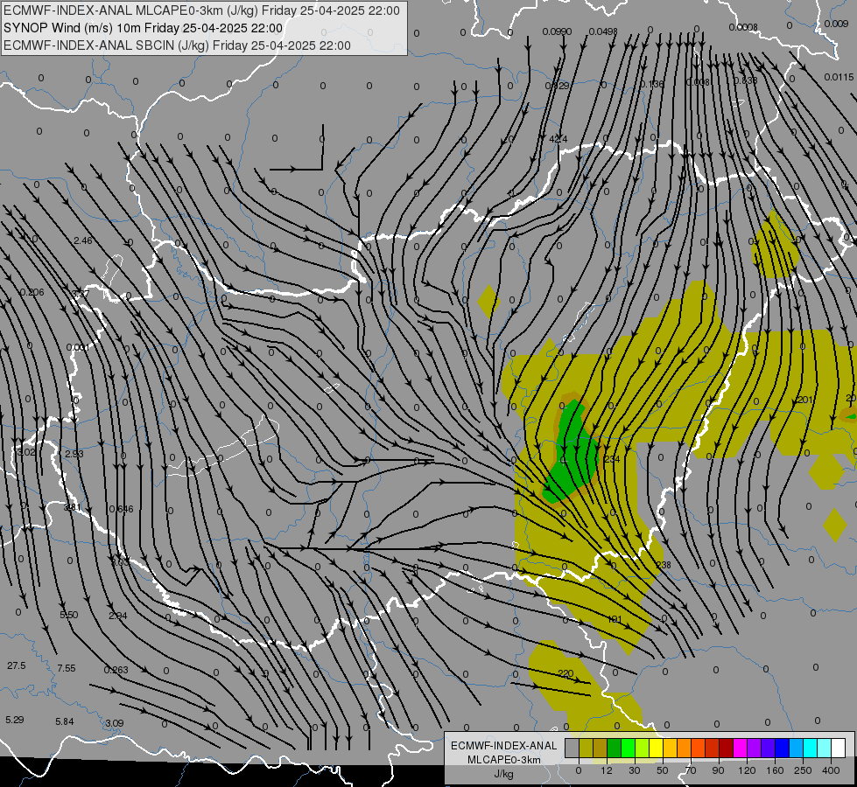Viewport: 857px width, 787px height.
Task: Select the 0.0990 value near top
Action: pos(557,31)
